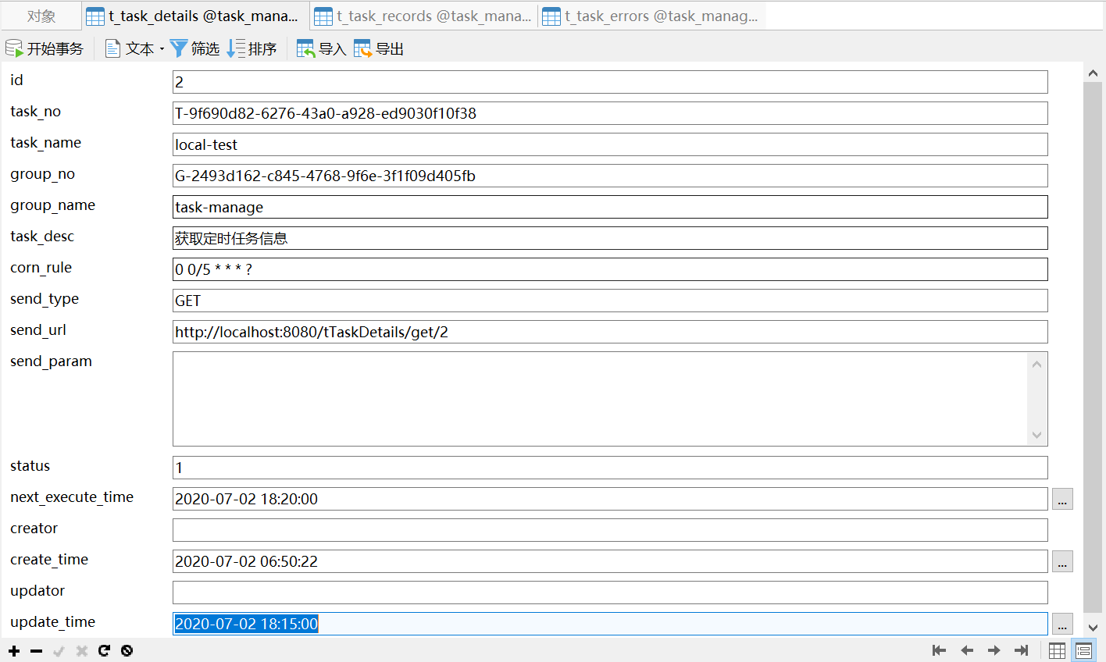Open date picker for create_time
The height and width of the screenshot is (662, 1106).
point(1062,561)
